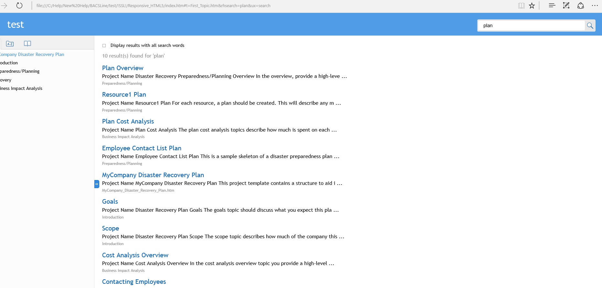Click the 'MyCompany_Disaster_Recovery_Plan.htm' path text
Screen dimensions: 602x288
coord(138,190)
